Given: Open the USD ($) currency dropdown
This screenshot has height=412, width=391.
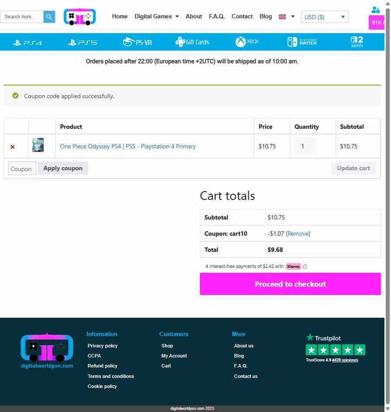Looking at the screenshot, I should point(325,17).
